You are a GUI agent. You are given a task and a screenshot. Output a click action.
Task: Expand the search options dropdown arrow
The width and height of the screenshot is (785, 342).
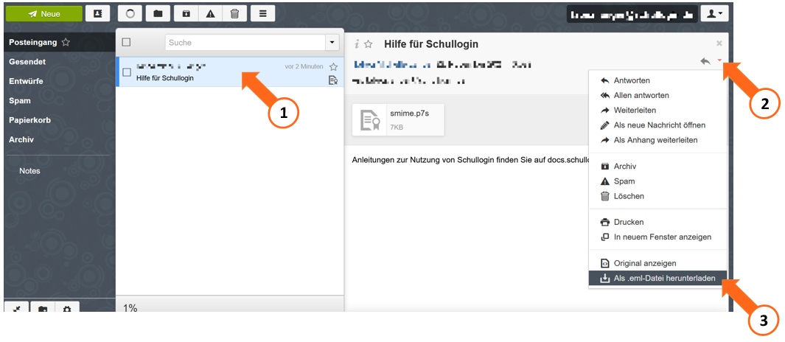[x=332, y=43]
